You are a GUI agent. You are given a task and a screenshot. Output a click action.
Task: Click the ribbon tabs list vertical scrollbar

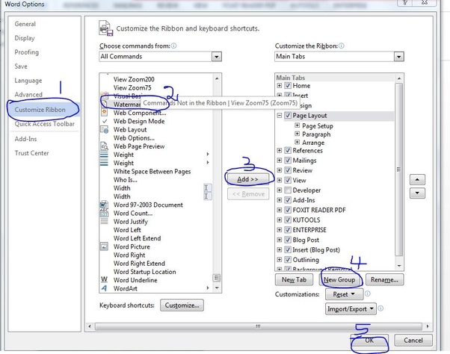click(x=398, y=169)
